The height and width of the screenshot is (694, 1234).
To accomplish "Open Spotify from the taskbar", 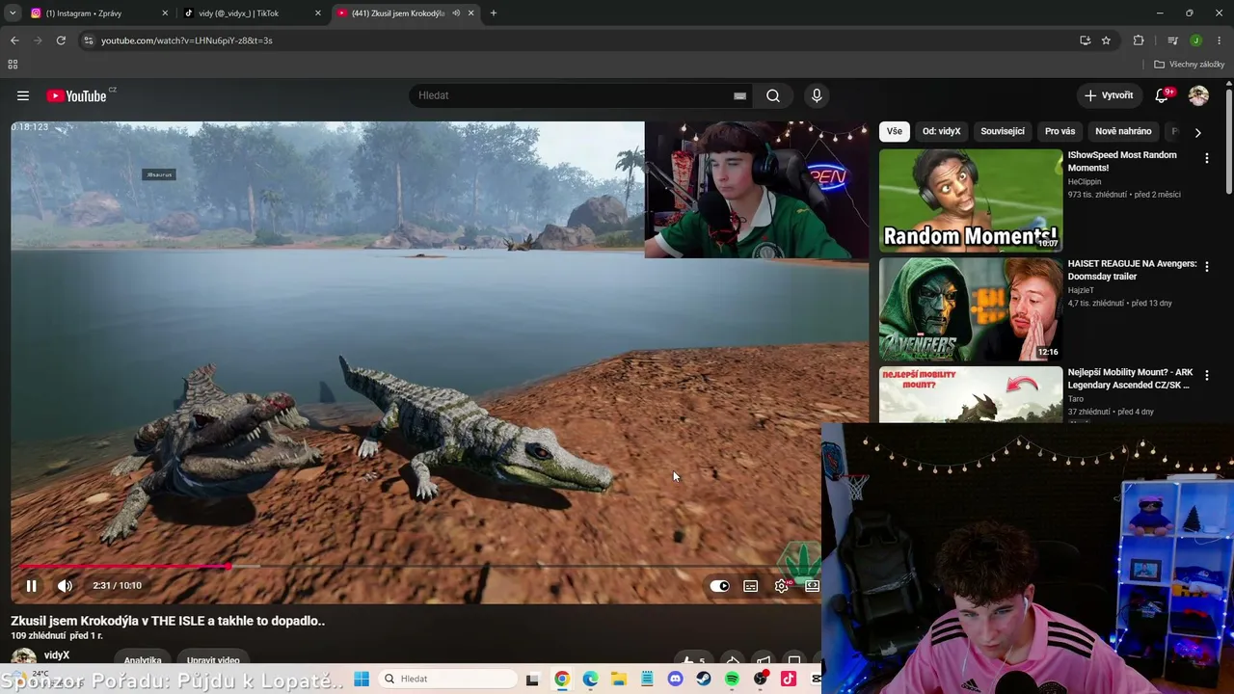I will [732, 679].
